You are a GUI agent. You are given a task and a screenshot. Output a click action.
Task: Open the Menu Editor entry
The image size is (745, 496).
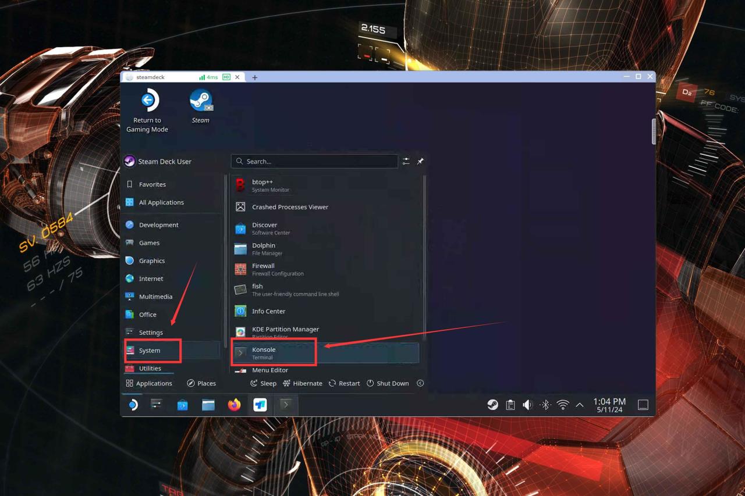pos(326,370)
